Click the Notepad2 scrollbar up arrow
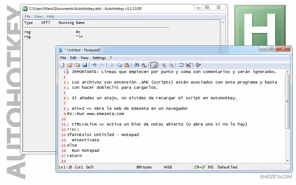The height and width of the screenshot is (185, 296). coord(287,72)
